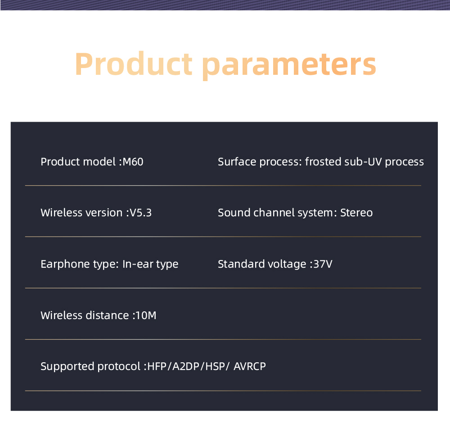Select the Wireless version :V5.3 entry
Viewport: 450px width, 438px height.
coord(96,213)
